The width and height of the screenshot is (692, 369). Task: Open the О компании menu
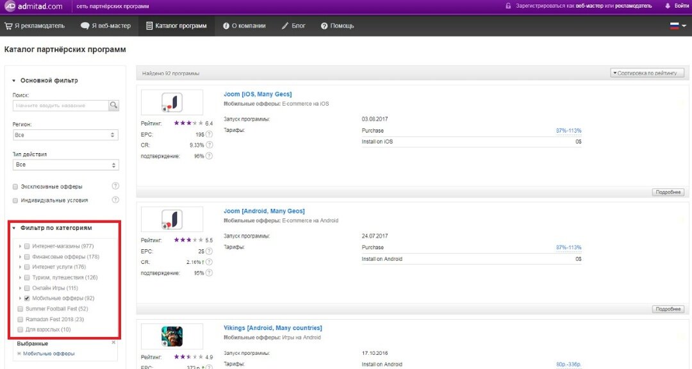click(x=245, y=26)
